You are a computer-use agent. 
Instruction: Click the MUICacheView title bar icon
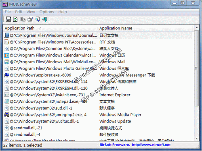point(5,4)
